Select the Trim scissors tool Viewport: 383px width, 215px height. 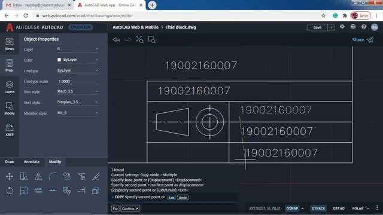pyautogui.click(x=81, y=176)
